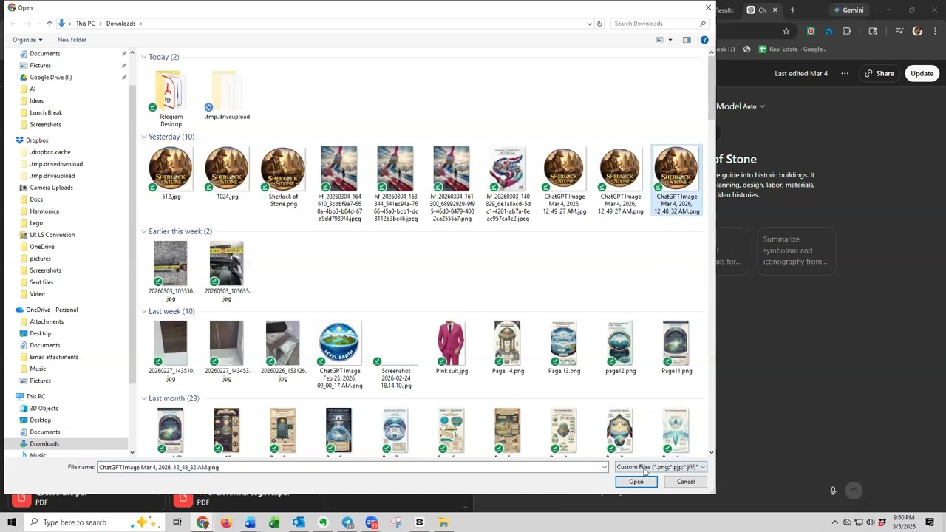Select the .tmp.driveupload folder in file list

(227, 95)
